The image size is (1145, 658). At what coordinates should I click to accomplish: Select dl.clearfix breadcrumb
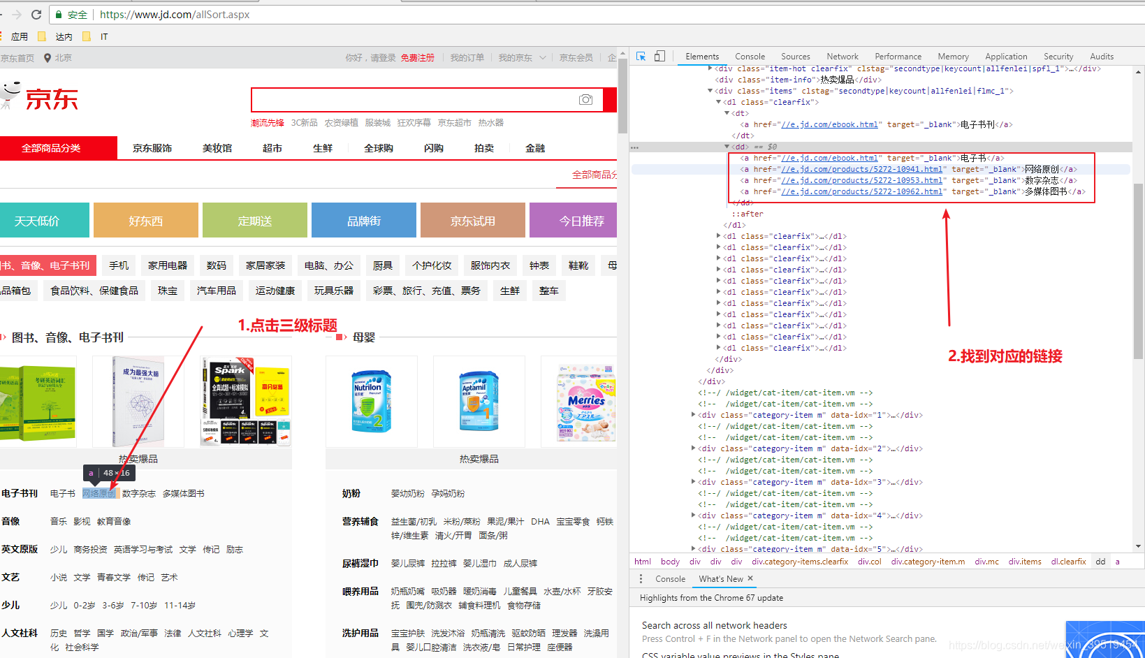[x=1069, y=562]
